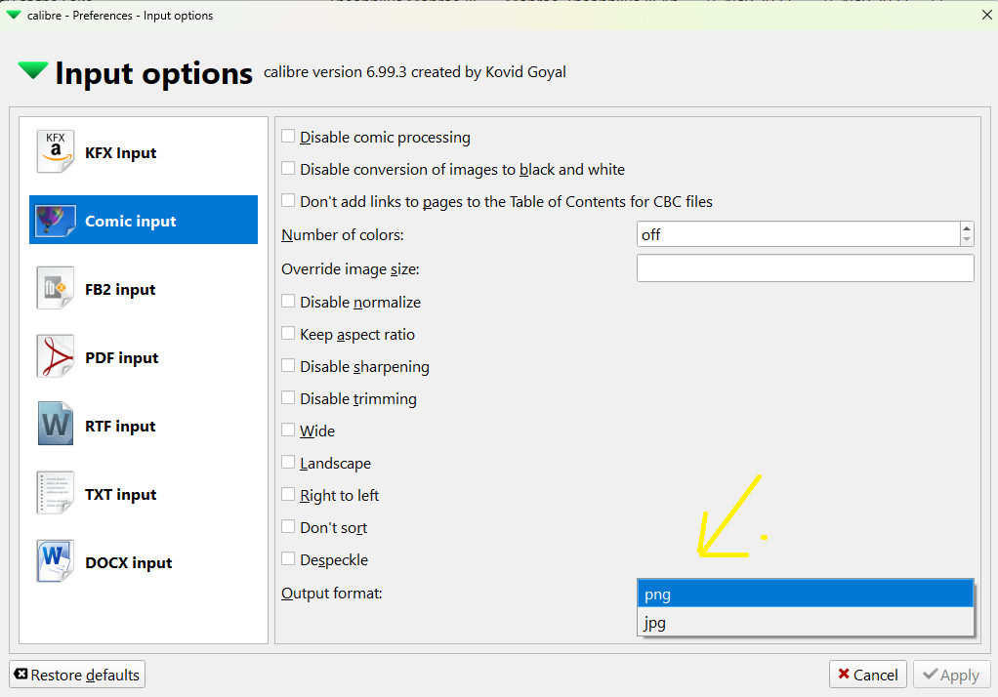998x697 pixels.
Task: Toggle Disable normalize checkbox
Action: tap(288, 301)
